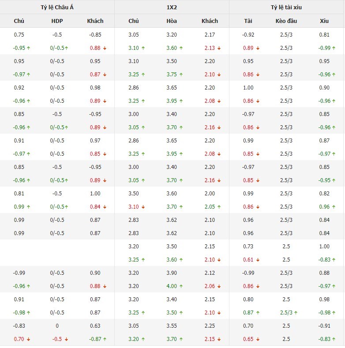The width and height of the screenshot is (345, 348).
Task: Click the HDP column header
Action: point(57,21)
